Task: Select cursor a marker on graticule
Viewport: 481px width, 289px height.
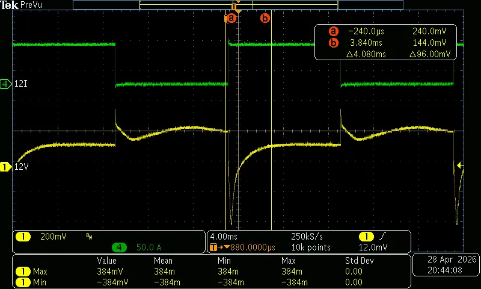Action: [231, 18]
